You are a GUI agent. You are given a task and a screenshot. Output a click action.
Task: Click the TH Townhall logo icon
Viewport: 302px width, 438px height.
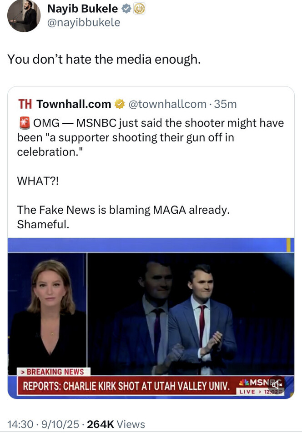(x=25, y=104)
